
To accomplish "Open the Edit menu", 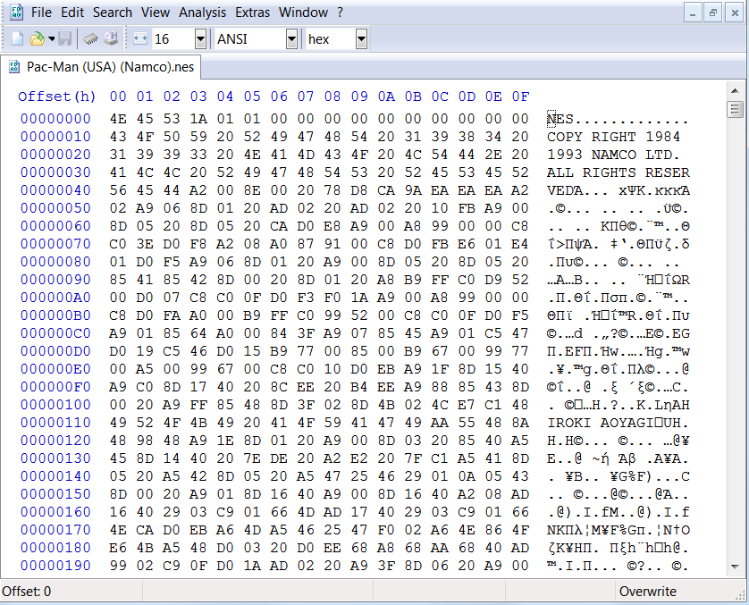I will tap(72, 13).
